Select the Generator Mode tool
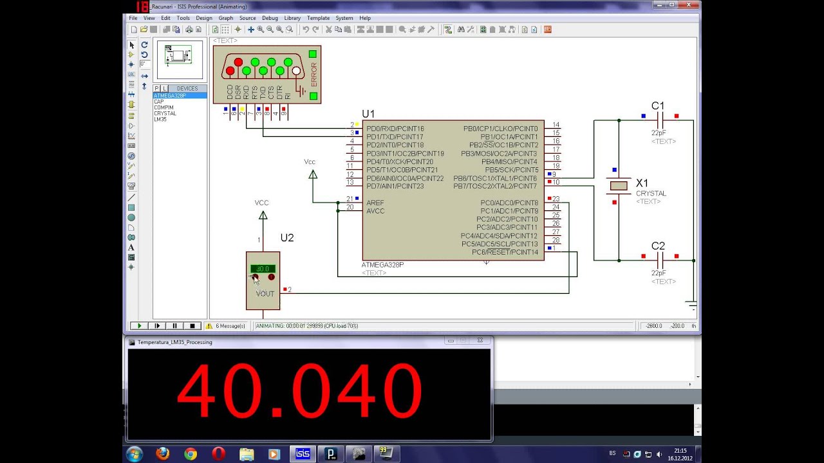This screenshot has width=824, height=463. coord(131,156)
